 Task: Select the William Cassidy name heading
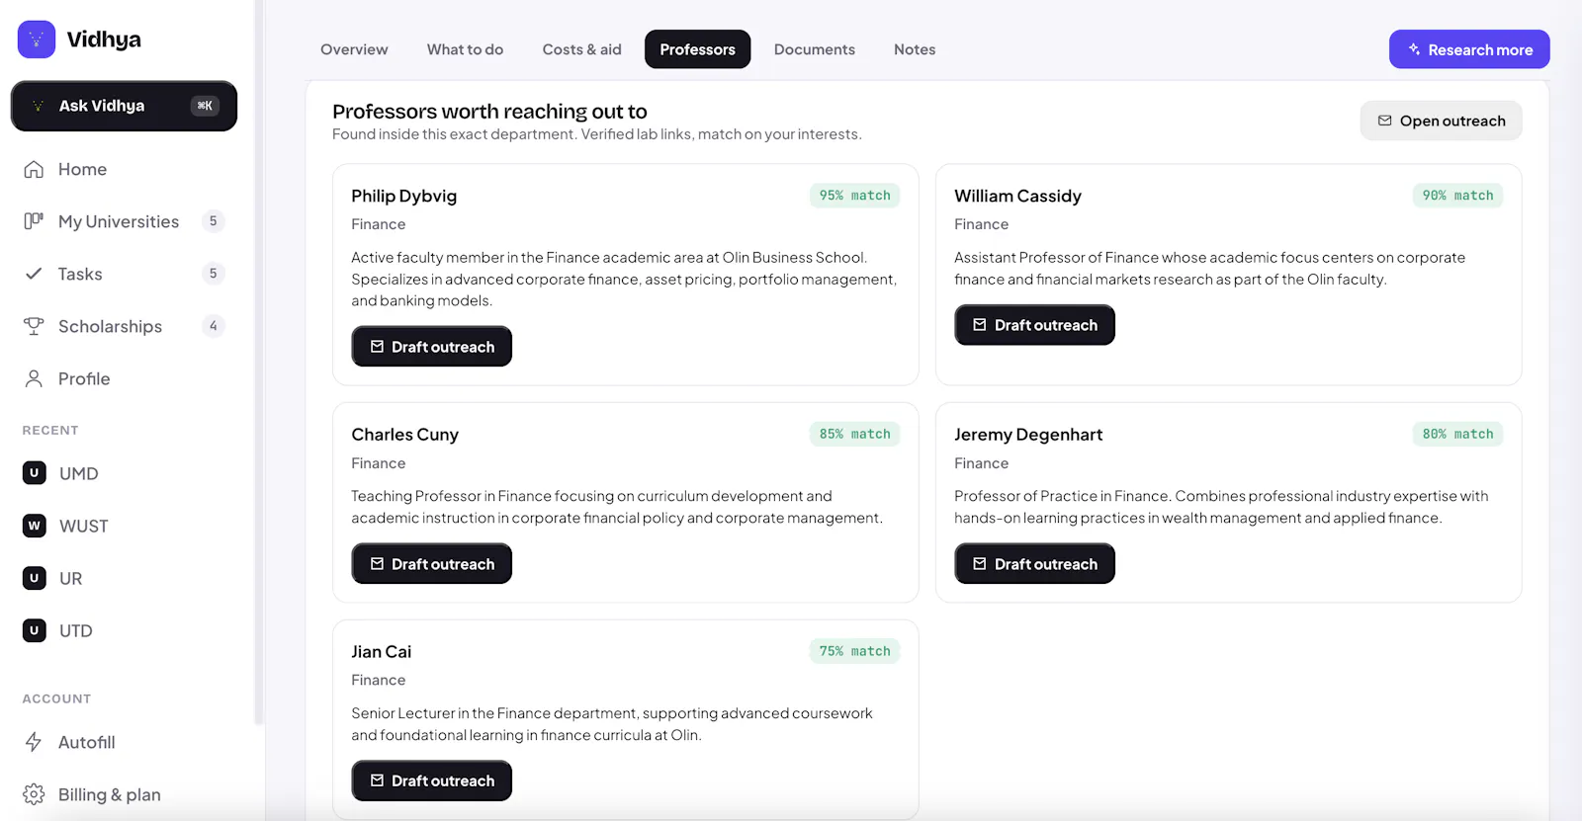point(1017,196)
